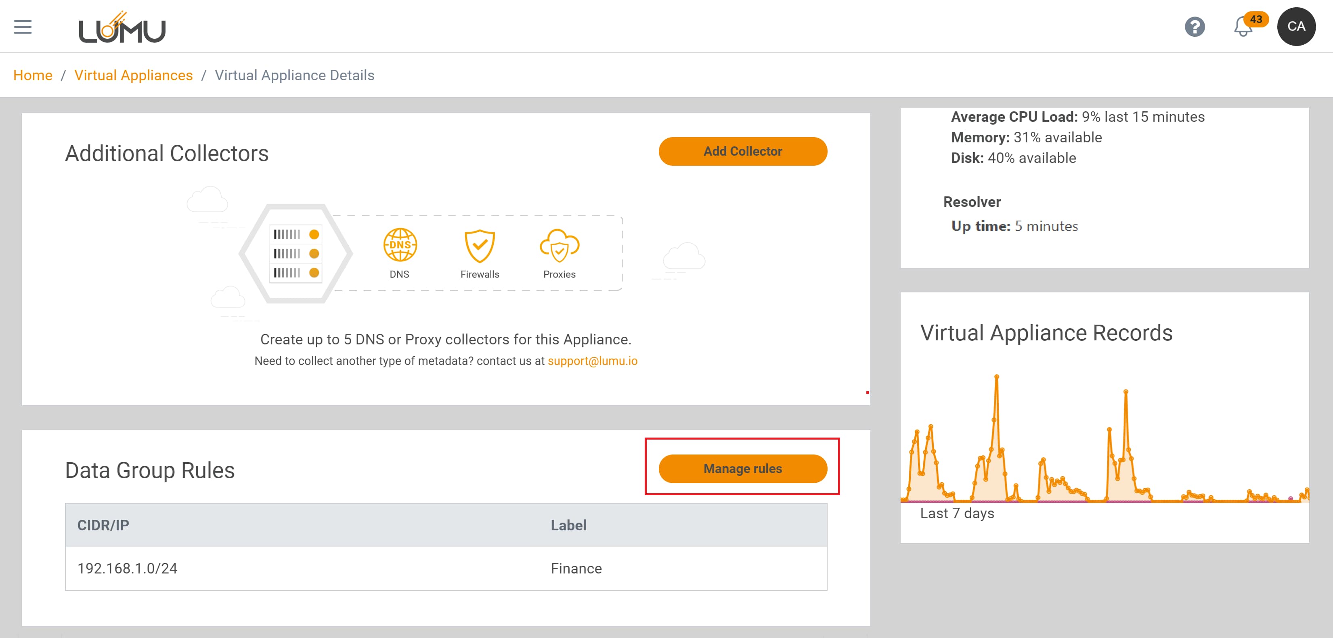
Task: Click the Add Collector button
Action: pos(742,151)
